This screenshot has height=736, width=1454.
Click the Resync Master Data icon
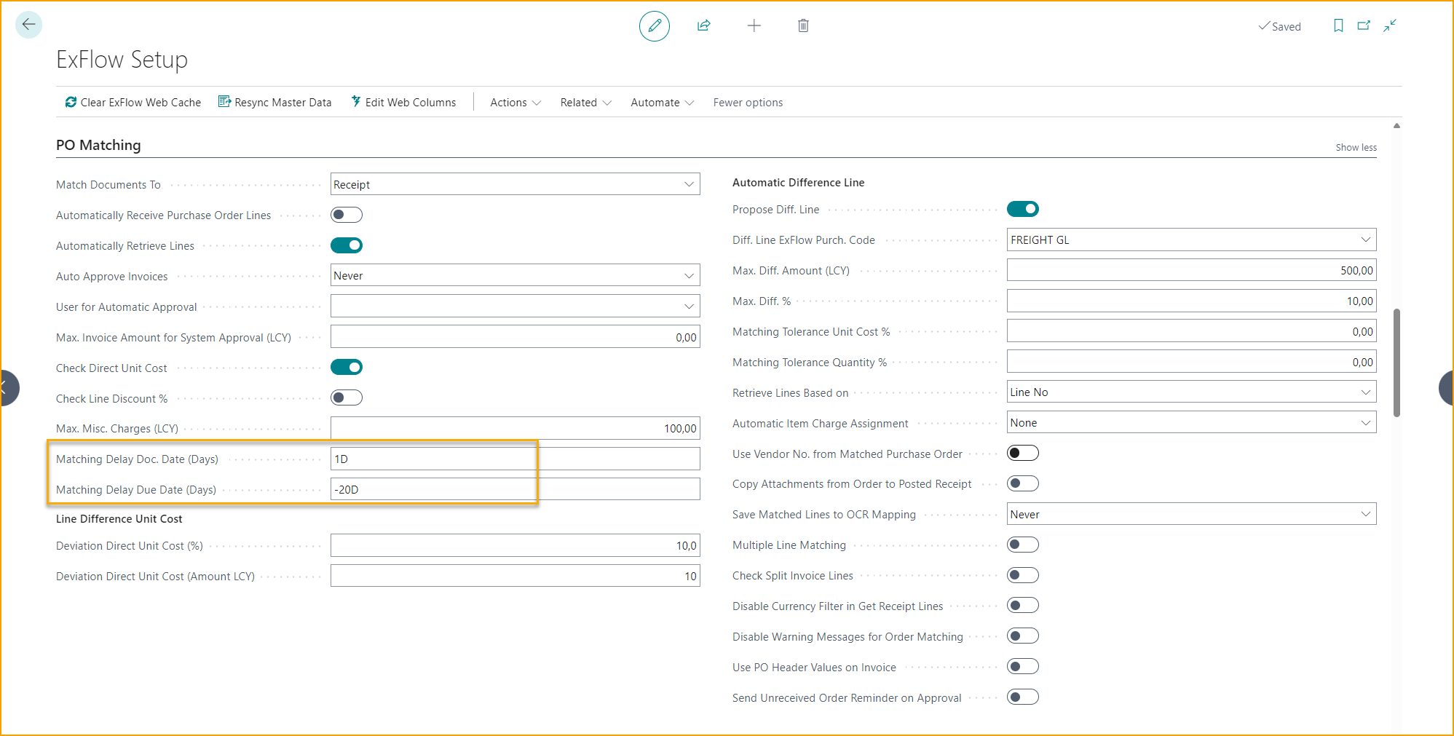coord(224,102)
